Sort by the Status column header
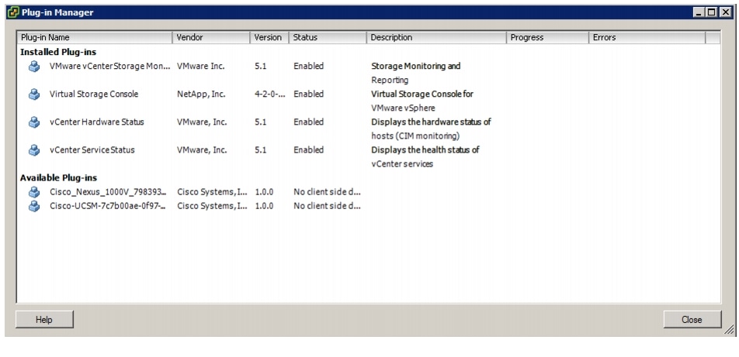Image resolution: width=739 pixels, height=357 pixels. click(x=328, y=38)
